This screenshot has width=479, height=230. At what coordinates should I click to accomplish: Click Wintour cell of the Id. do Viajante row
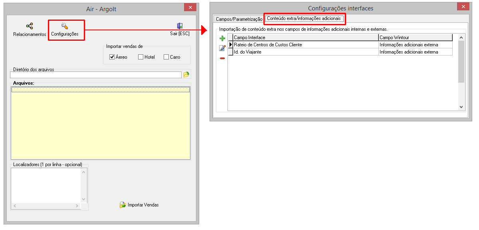coord(416,52)
